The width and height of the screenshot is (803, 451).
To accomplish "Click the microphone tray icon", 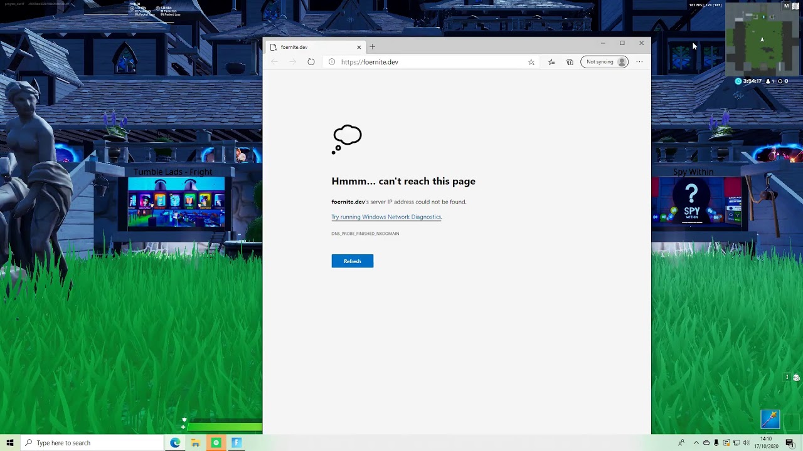I will (x=716, y=443).
